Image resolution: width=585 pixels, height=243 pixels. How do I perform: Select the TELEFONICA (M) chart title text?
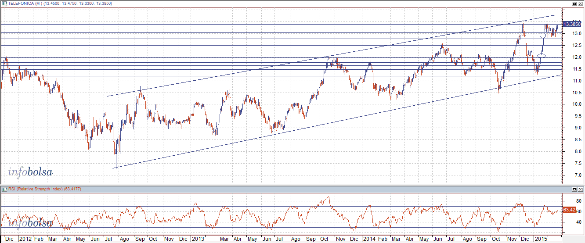pyautogui.click(x=25, y=3)
